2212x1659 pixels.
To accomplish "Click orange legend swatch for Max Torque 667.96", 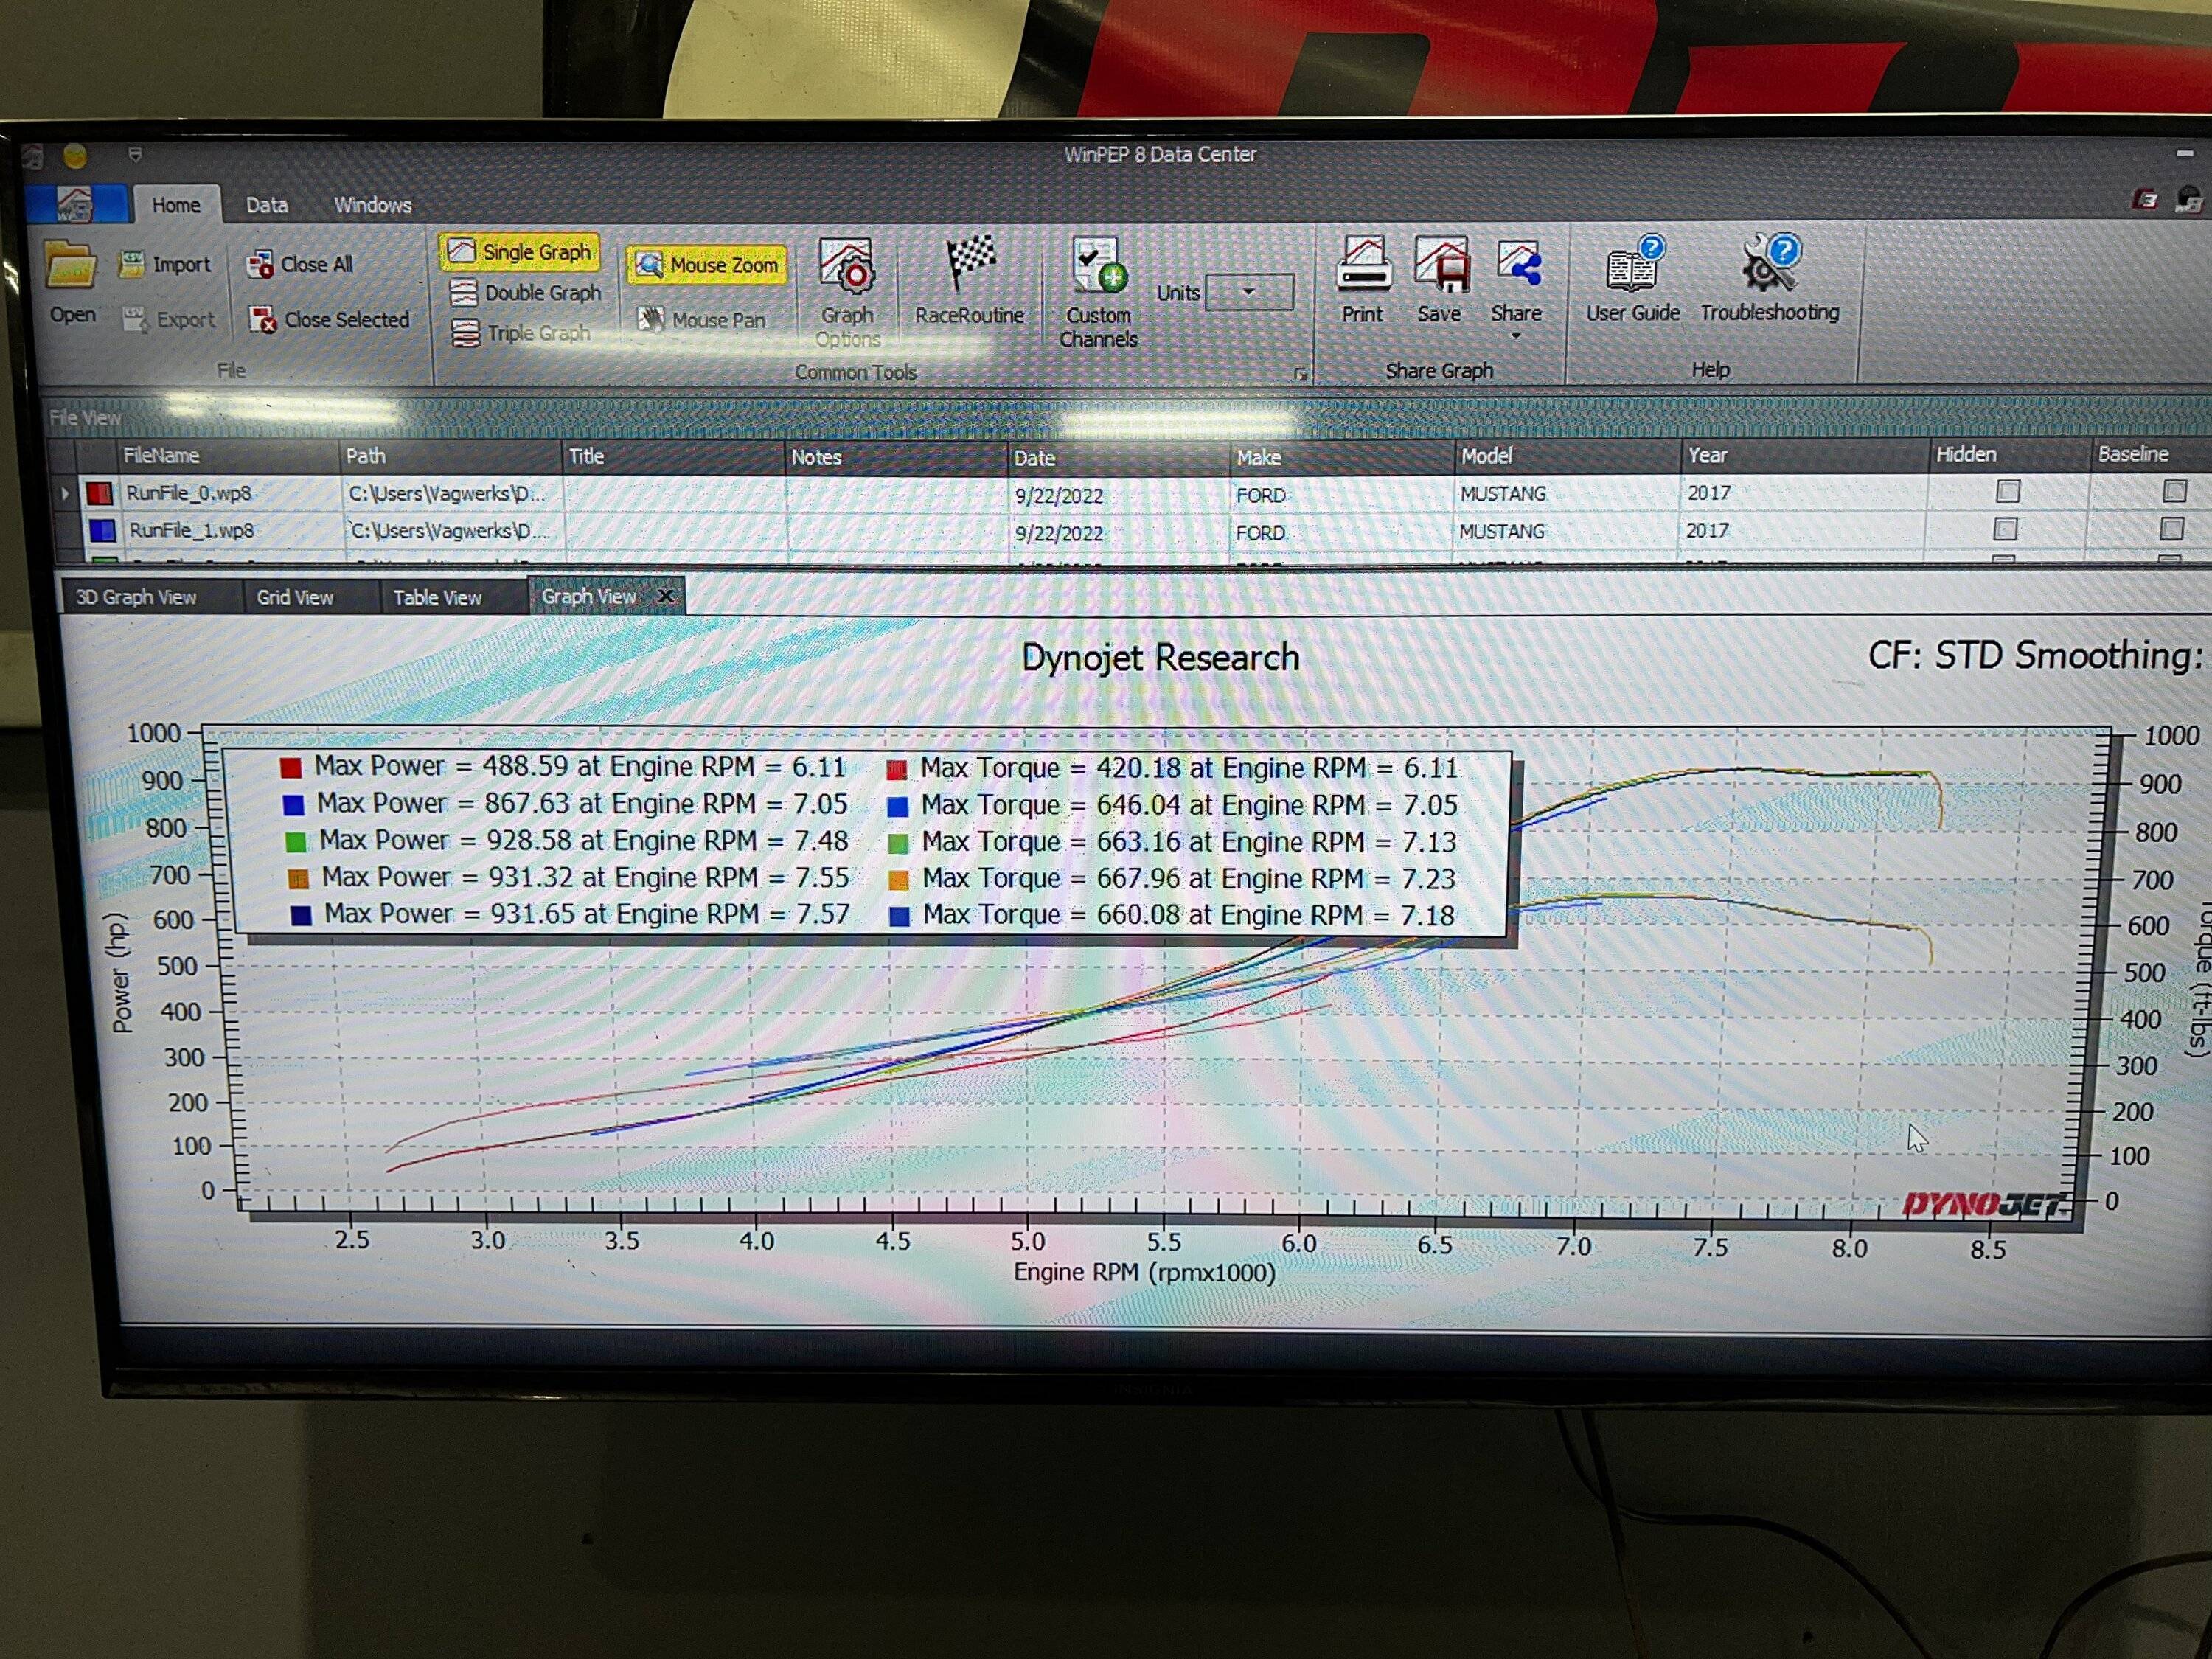I will point(898,880).
